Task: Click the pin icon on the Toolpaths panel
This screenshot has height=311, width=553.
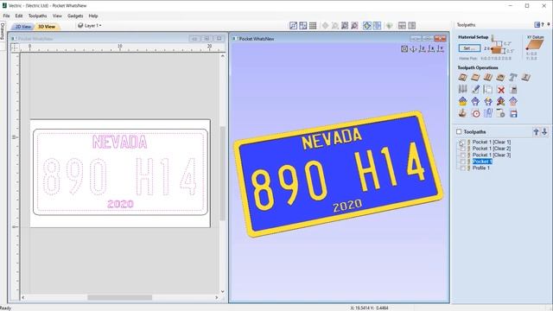Action: (549, 24)
